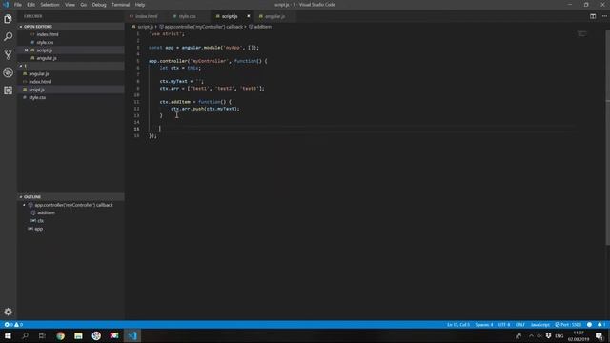Open the Action Center notification icon

click(600, 336)
